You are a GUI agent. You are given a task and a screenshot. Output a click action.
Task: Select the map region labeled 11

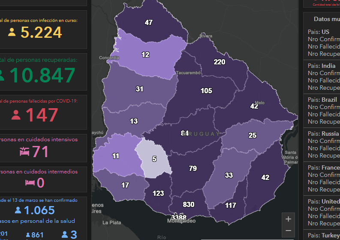click(116, 156)
